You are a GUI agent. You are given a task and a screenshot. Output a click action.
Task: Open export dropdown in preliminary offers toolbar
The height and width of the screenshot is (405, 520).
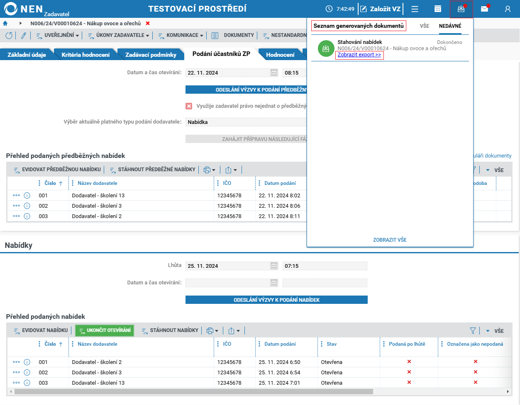pos(231,170)
